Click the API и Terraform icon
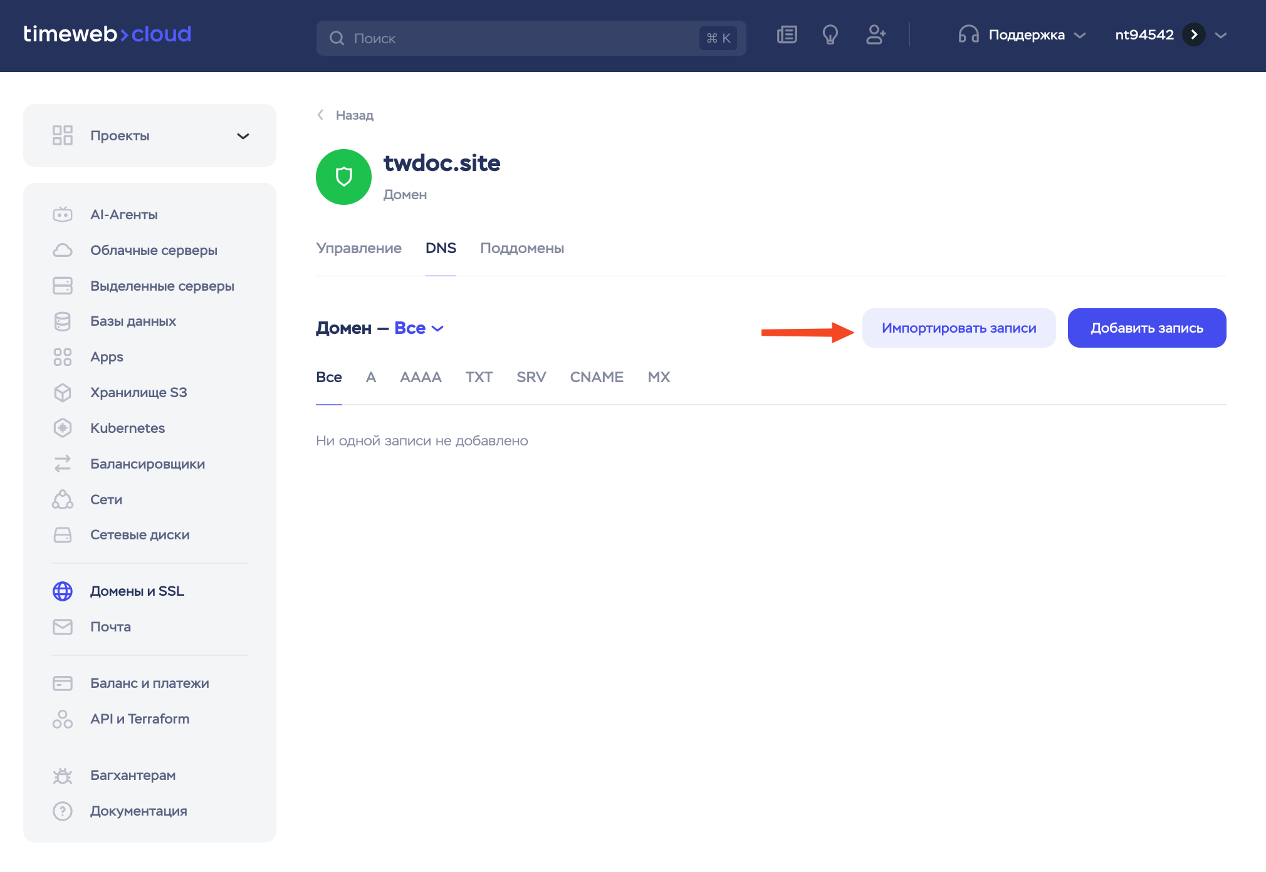This screenshot has height=872, width=1266. click(x=63, y=719)
